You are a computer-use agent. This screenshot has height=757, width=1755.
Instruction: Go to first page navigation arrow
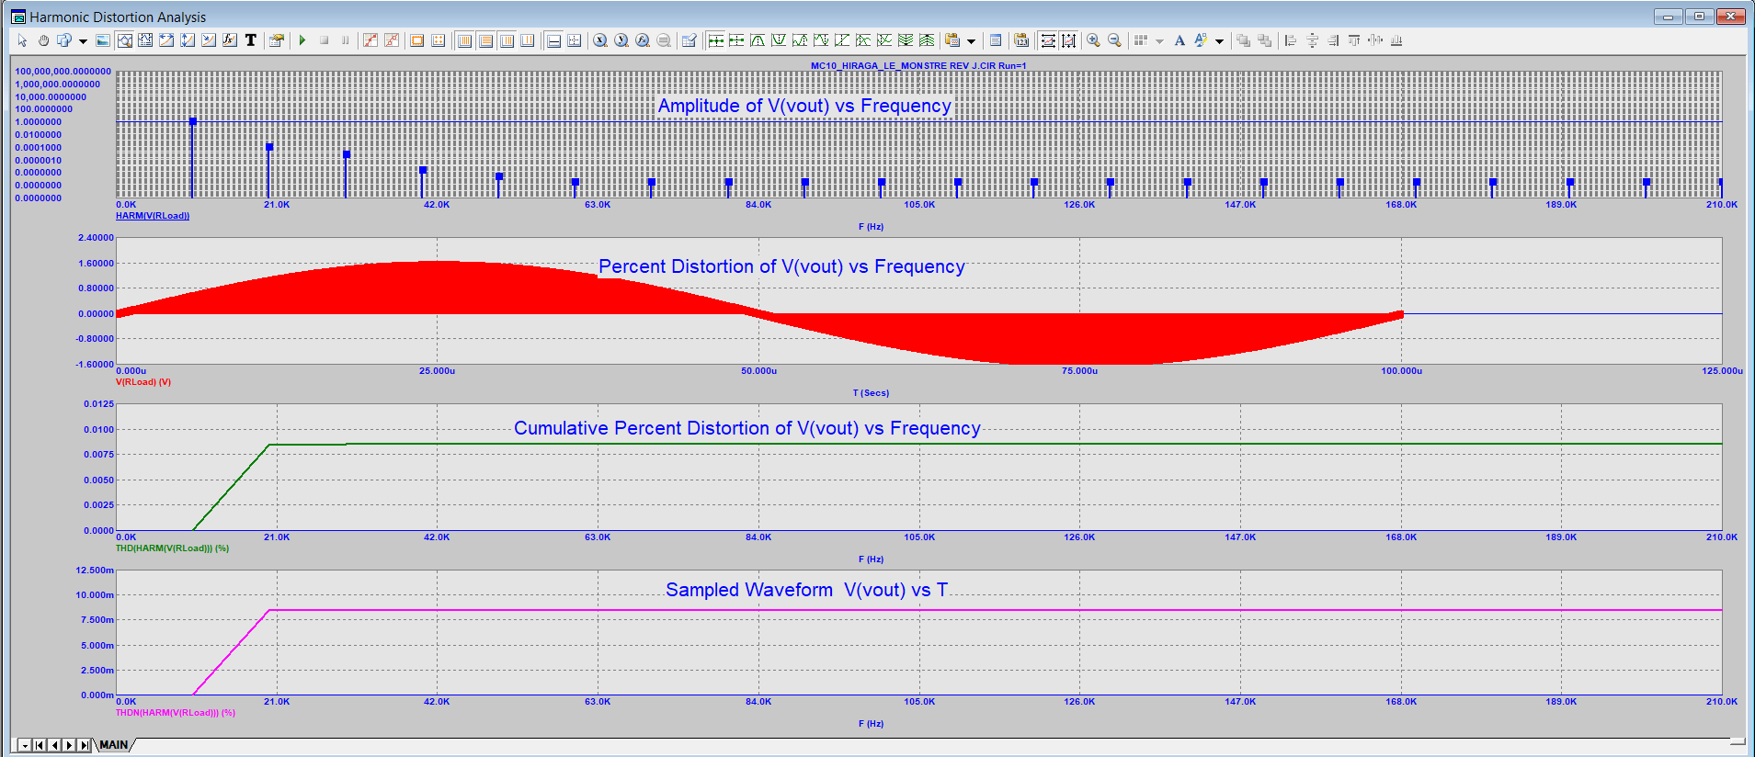coord(40,745)
